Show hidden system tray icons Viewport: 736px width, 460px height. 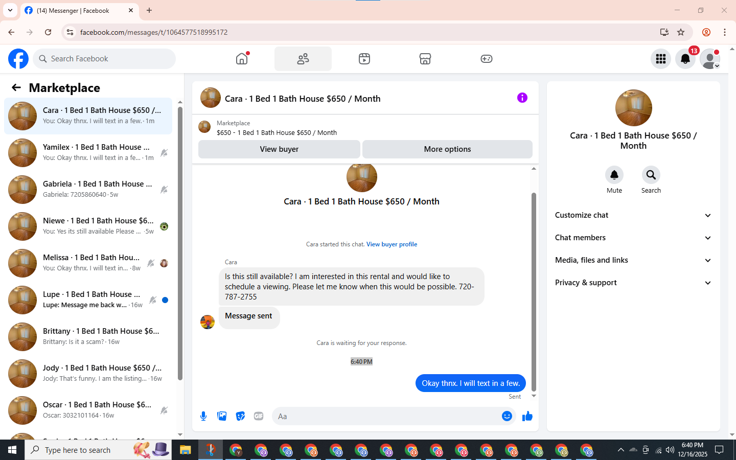620,450
